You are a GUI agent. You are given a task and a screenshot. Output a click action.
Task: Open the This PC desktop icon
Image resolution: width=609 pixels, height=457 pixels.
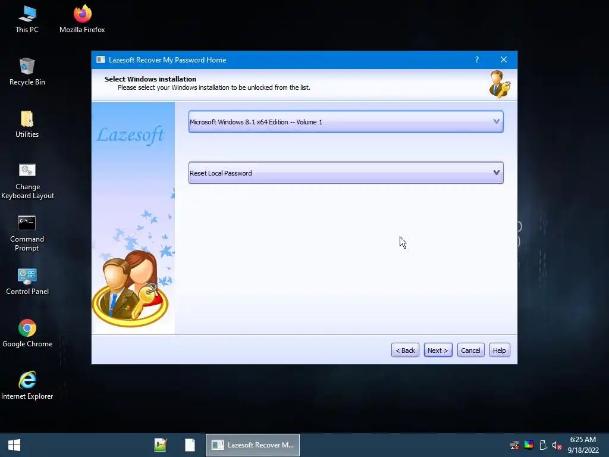[x=27, y=18]
